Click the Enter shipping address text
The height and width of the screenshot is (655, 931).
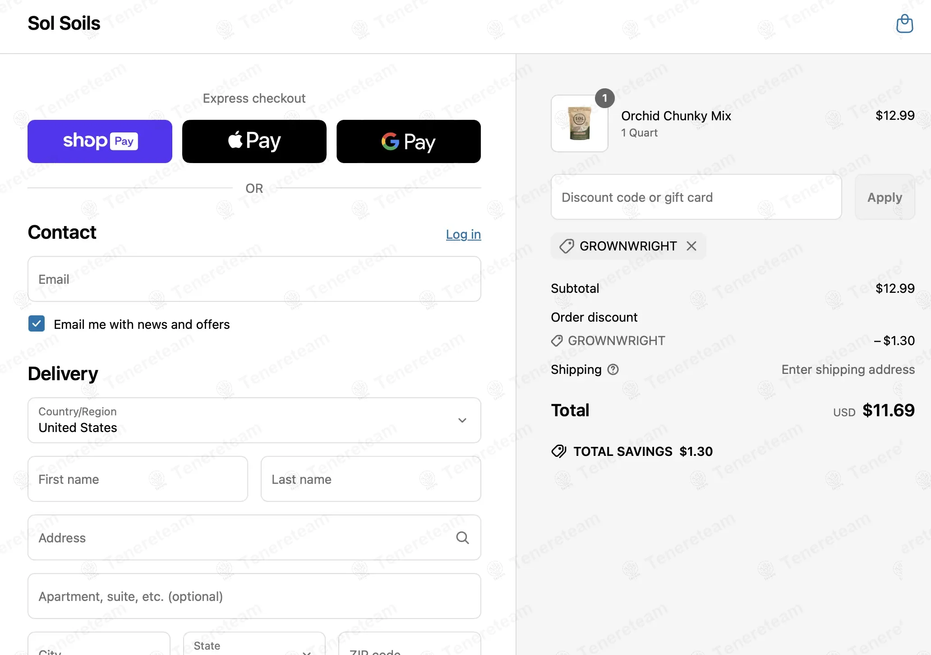[x=848, y=369]
